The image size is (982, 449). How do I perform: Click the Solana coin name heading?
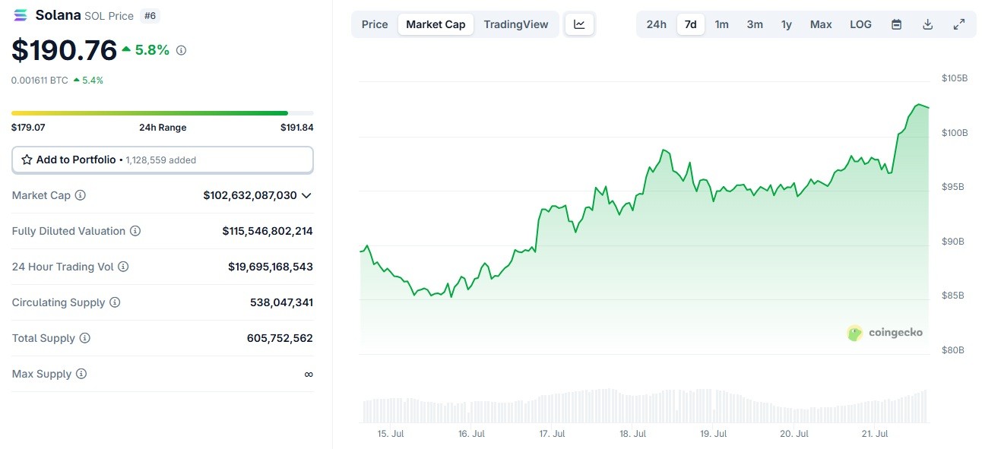pos(58,15)
